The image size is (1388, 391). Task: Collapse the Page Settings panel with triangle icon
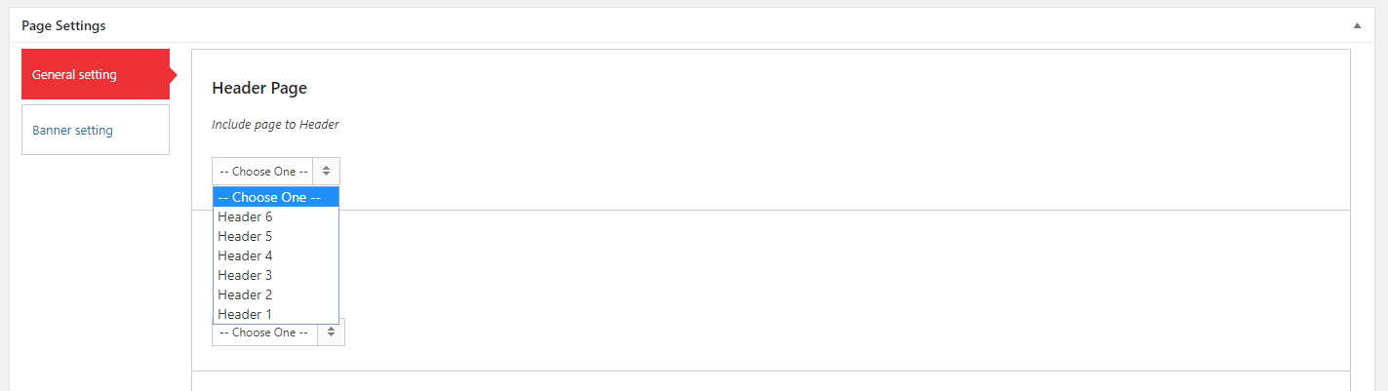(x=1357, y=25)
